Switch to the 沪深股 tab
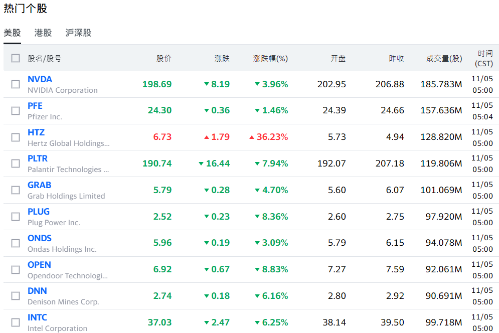 [x=78, y=33]
